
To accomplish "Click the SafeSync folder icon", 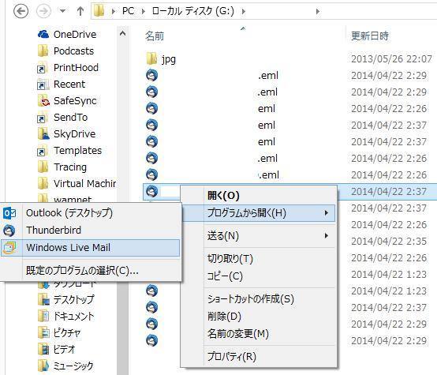I will click(x=43, y=101).
